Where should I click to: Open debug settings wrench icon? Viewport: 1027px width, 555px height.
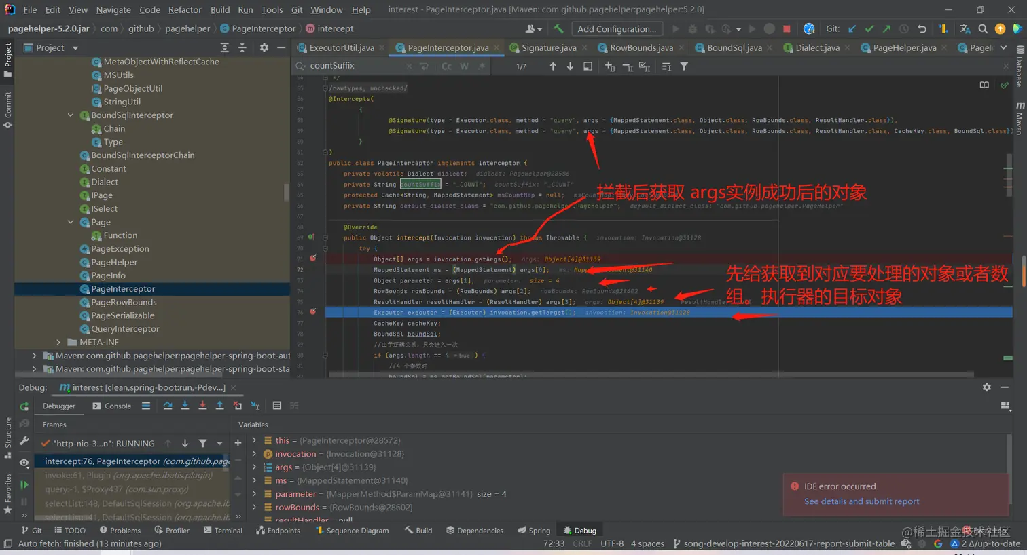click(x=24, y=441)
